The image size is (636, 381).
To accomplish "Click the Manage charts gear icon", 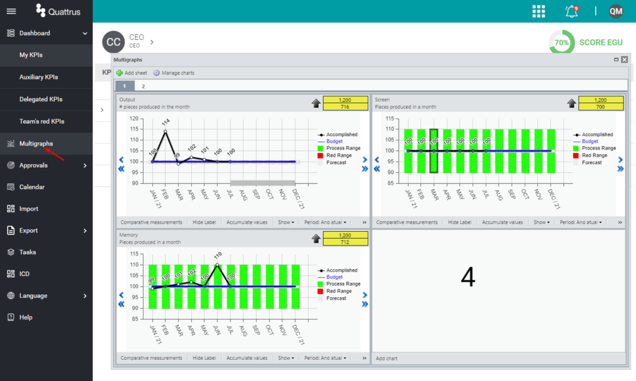I will click(x=157, y=73).
